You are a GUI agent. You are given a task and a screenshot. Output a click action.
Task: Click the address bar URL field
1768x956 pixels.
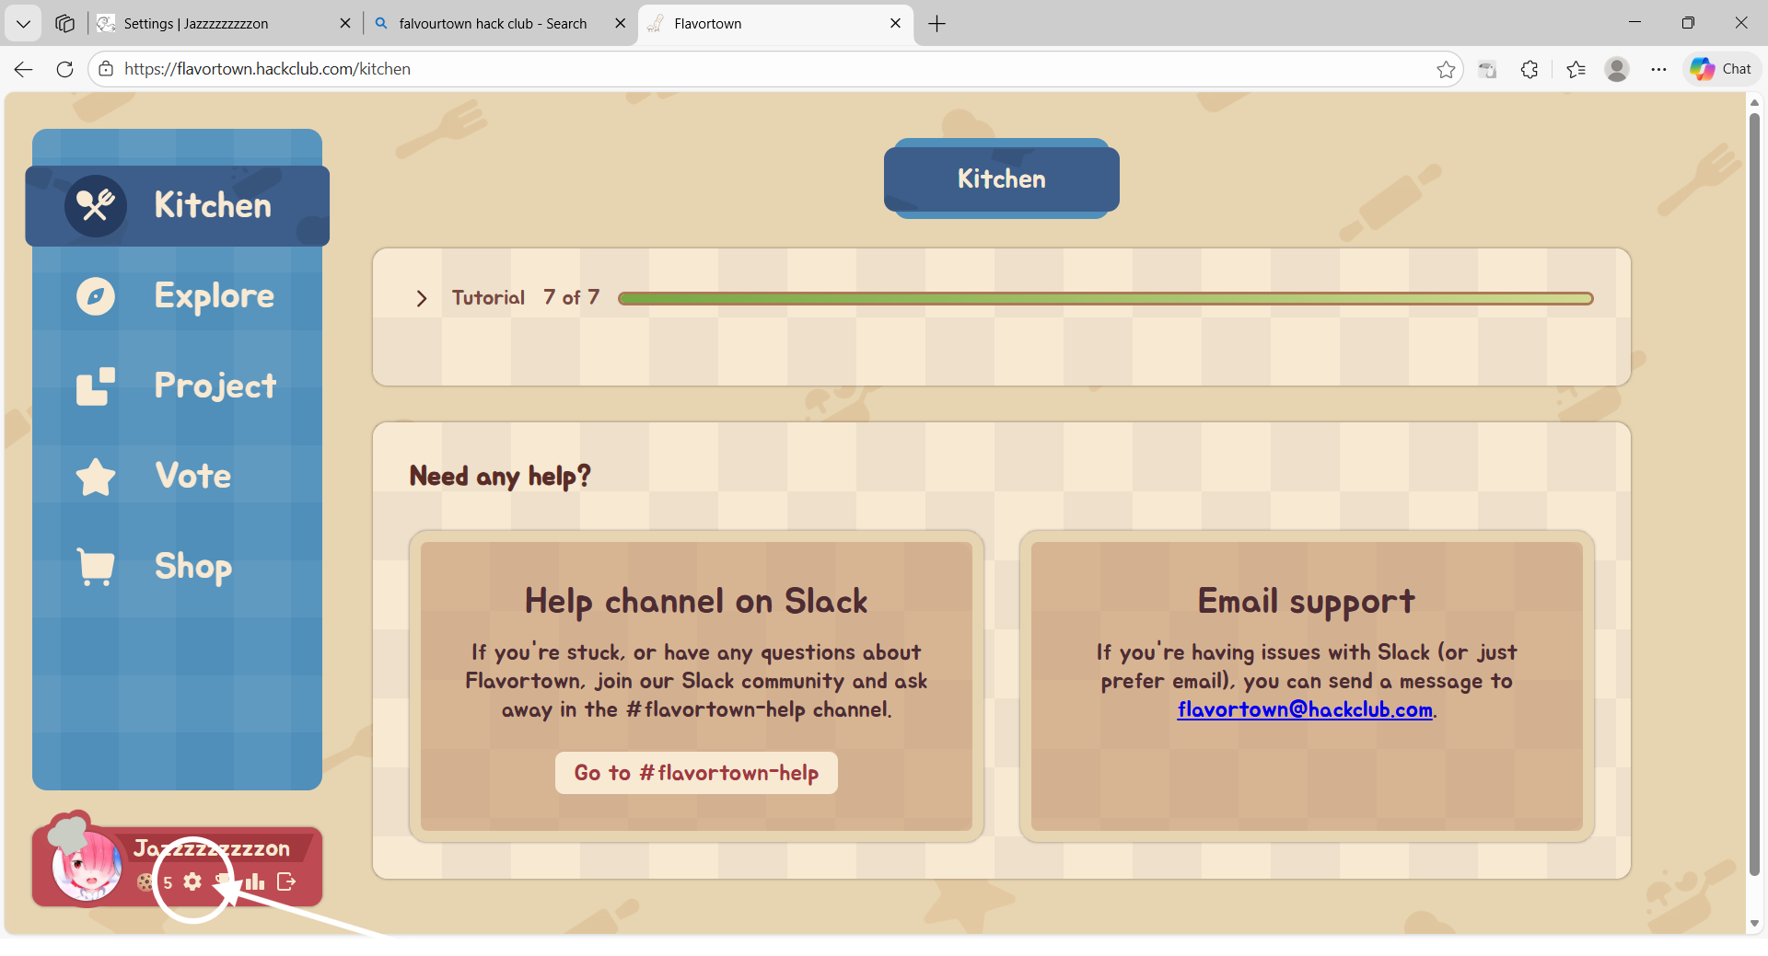pos(773,69)
